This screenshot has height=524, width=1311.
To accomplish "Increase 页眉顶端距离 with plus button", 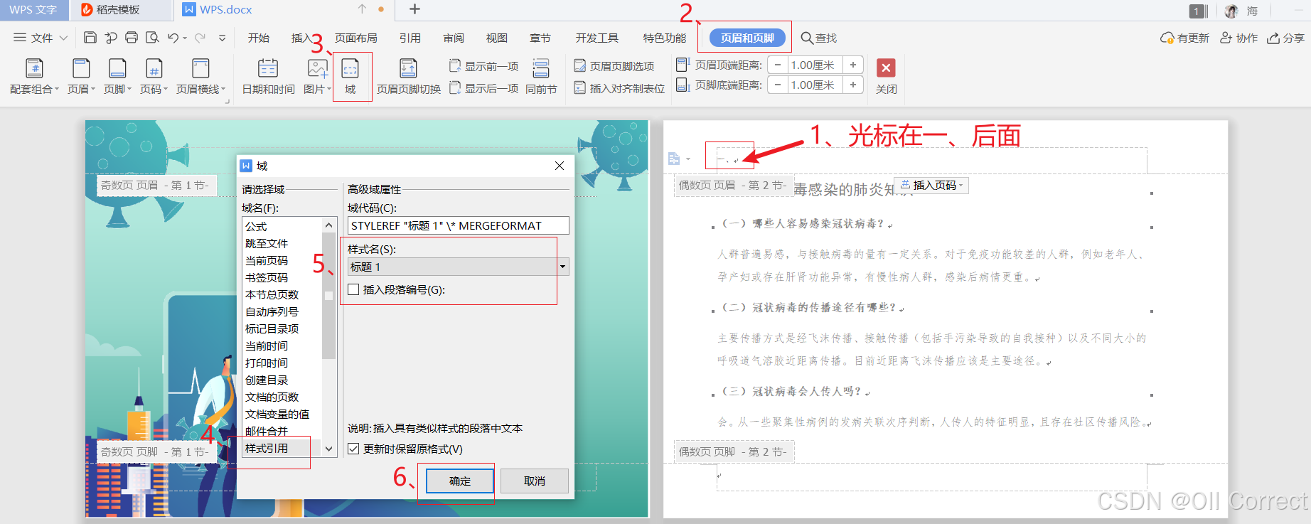I will click(853, 65).
